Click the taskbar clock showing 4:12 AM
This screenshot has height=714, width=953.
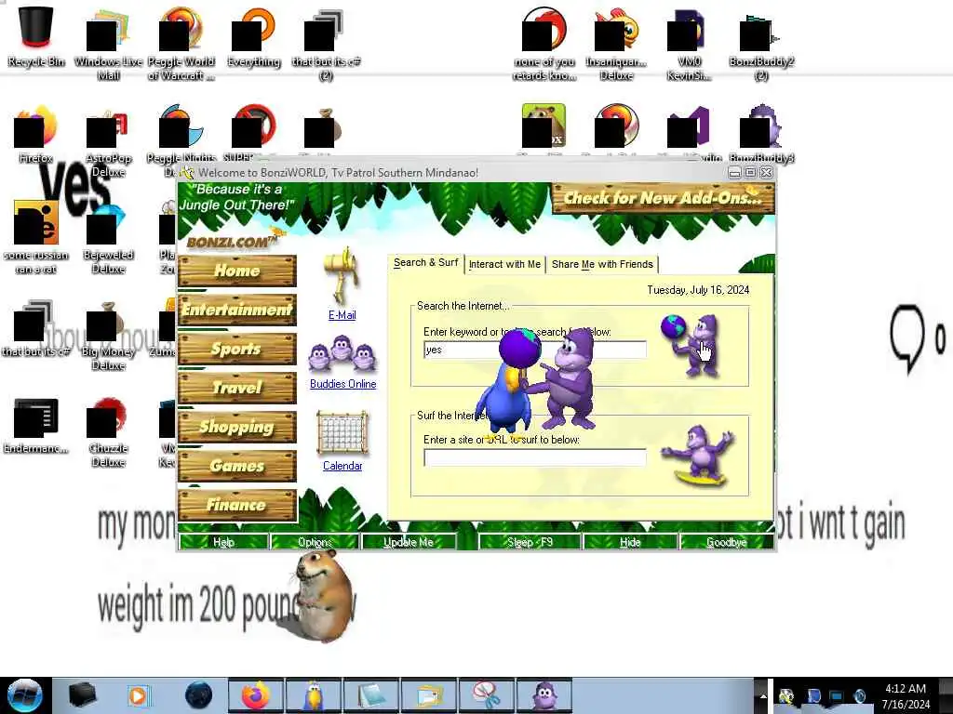906,695
